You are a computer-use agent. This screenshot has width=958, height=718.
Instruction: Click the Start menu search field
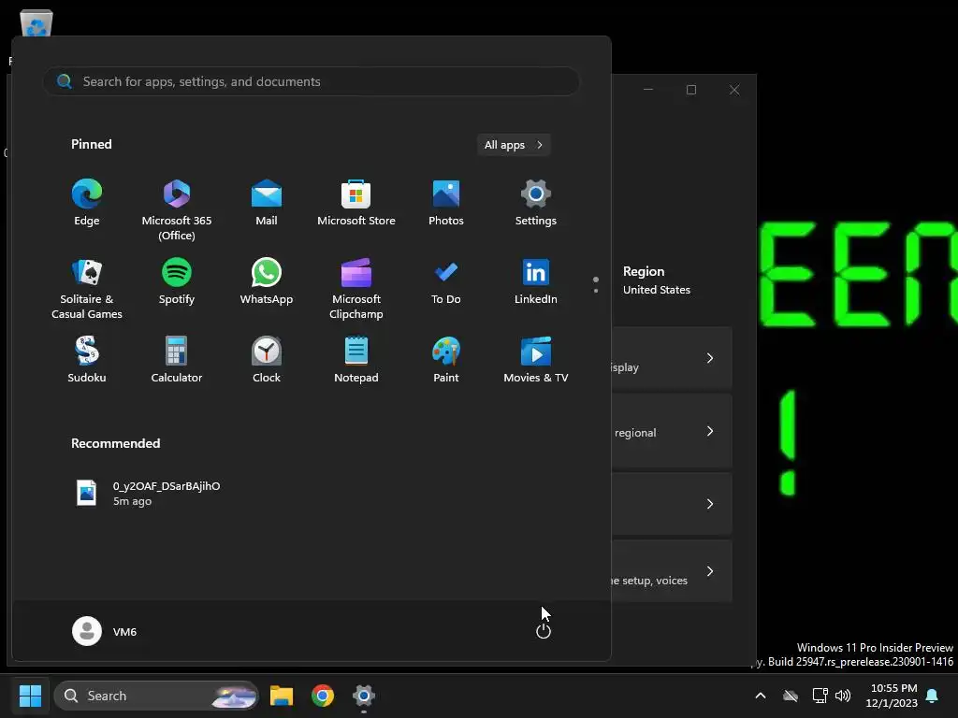[312, 81]
